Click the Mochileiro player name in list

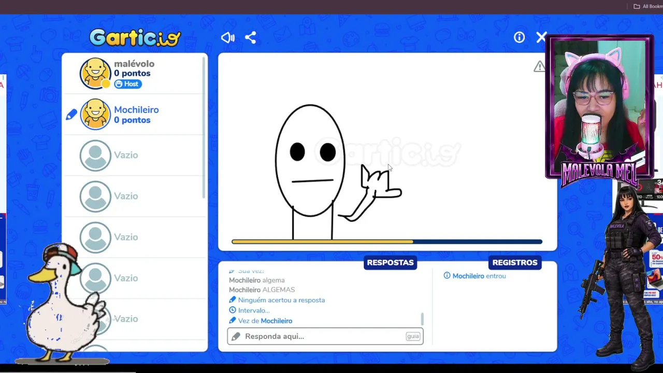click(136, 110)
